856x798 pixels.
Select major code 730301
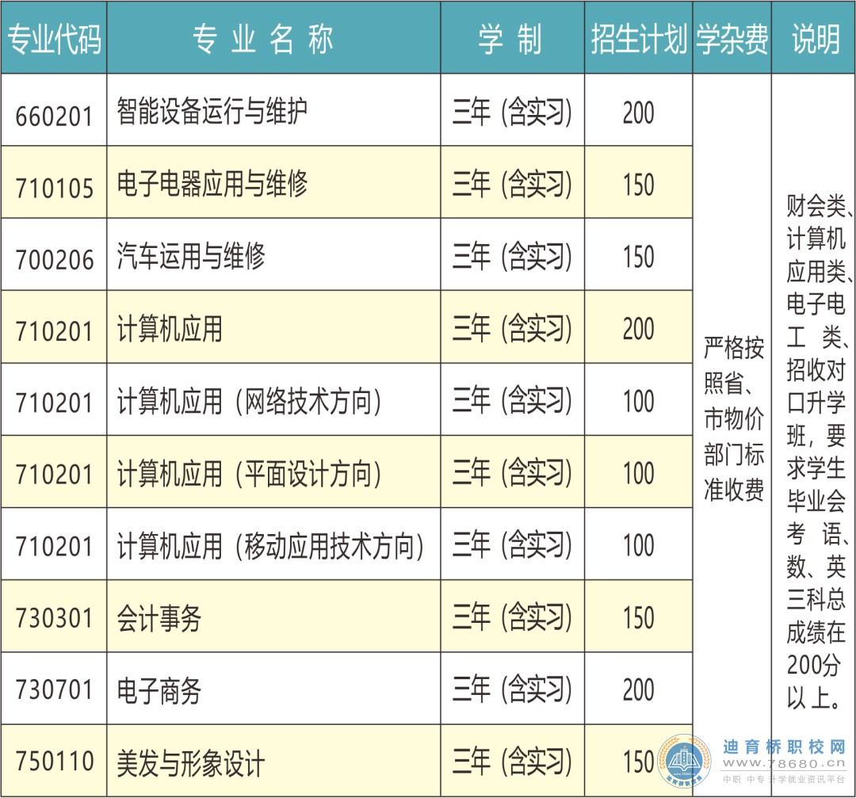click(54, 618)
